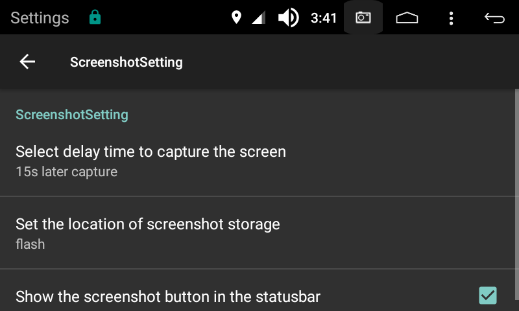Image resolution: width=519 pixels, height=311 pixels.
Task: Open Set the location of screenshot storage
Action: 258,233
